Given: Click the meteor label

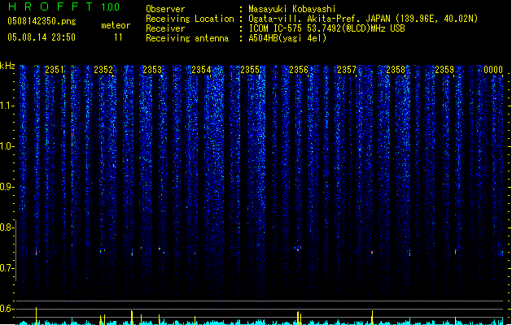Looking at the screenshot, I should 116,25.
